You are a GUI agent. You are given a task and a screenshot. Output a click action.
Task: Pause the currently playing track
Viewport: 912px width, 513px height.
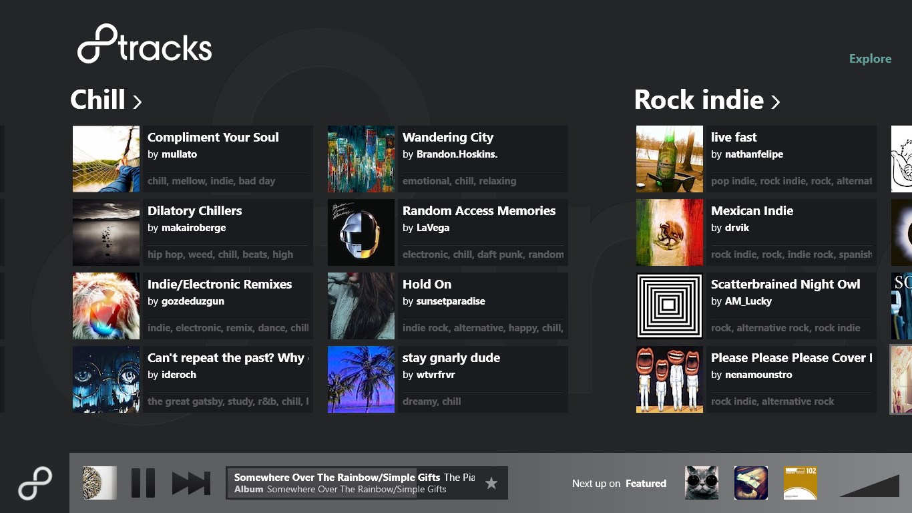[143, 482]
